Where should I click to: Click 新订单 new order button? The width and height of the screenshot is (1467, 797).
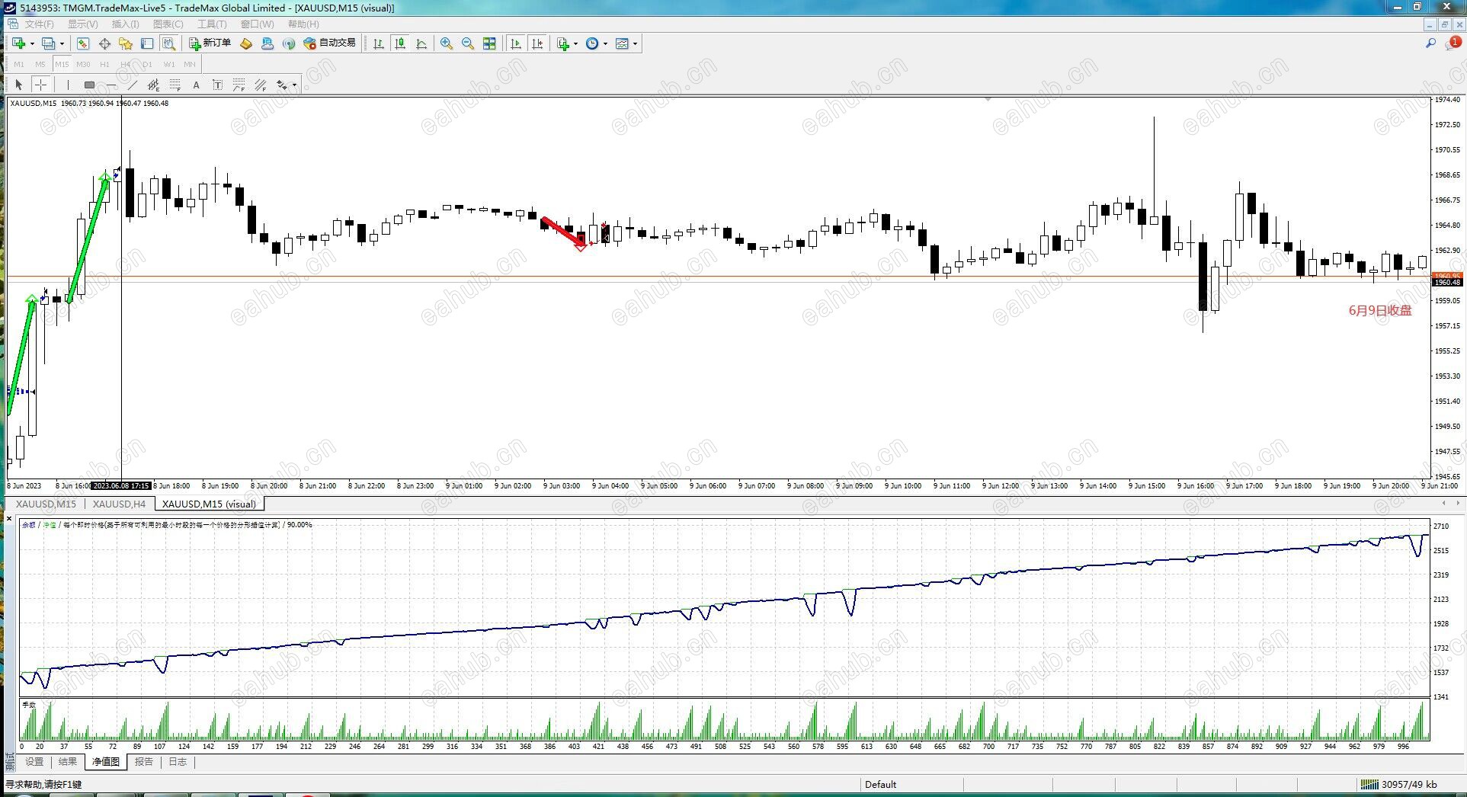[x=210, y=43]
